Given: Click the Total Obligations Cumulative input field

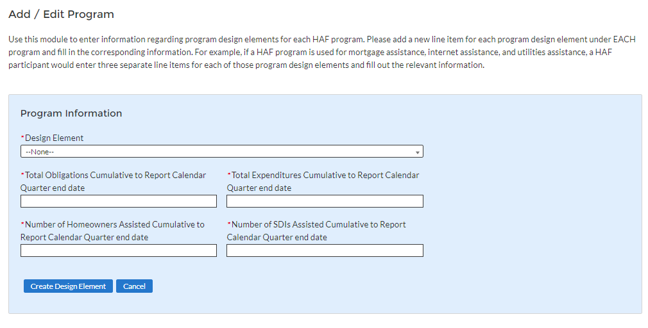Looking at the screenshot, I should click(119, 201).
